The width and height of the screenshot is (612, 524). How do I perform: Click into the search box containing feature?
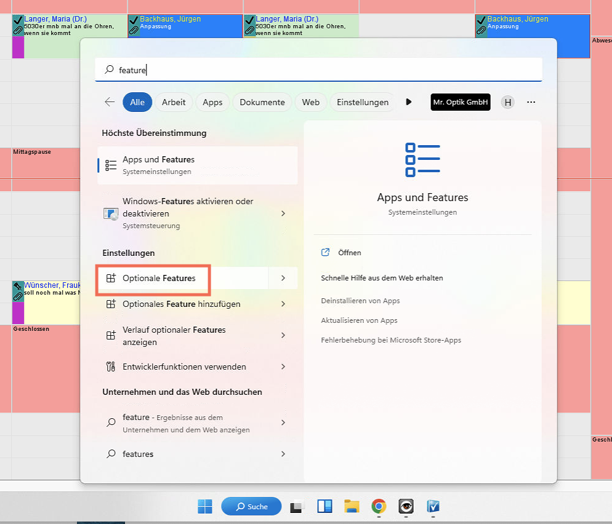pyautogui.click(x=318, y=70)
